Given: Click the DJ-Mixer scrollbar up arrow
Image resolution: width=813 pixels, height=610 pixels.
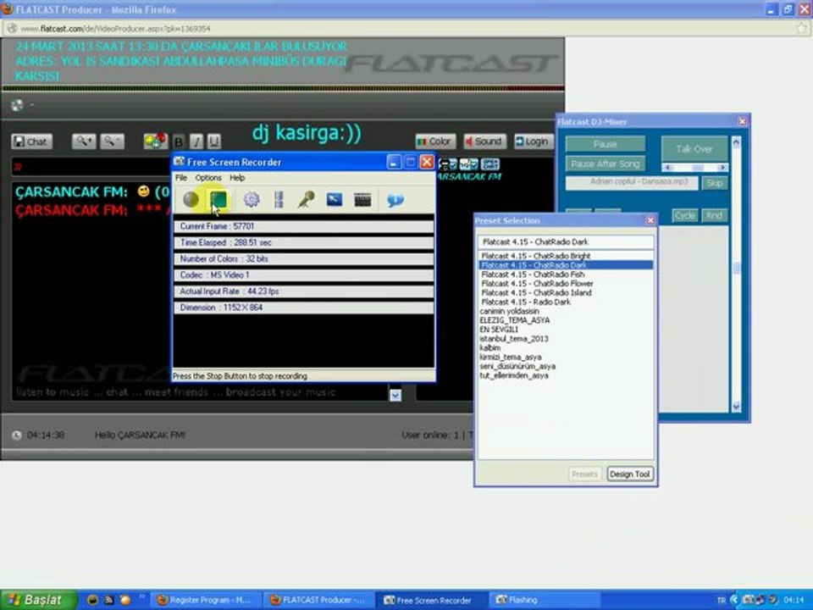Looking at the screenshot, I should pyautogui.click(x=736, y=142).
